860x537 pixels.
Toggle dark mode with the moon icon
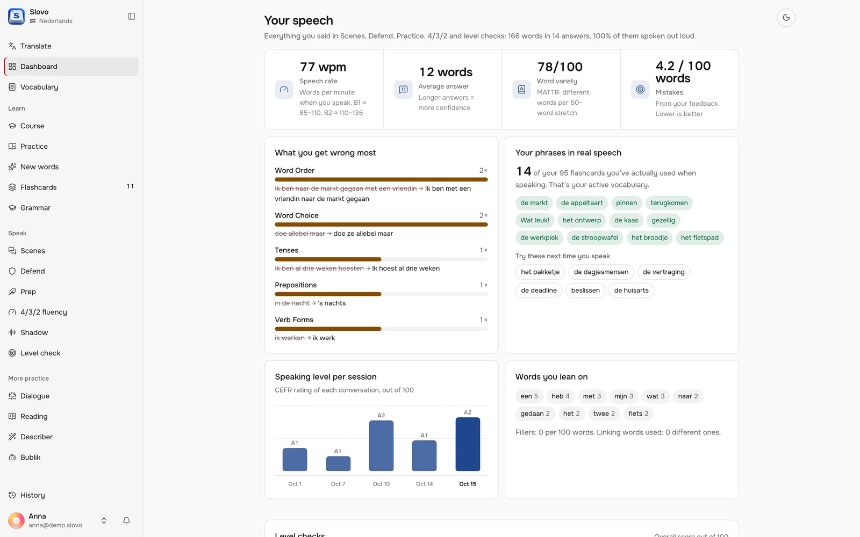[x=786, y=17]
